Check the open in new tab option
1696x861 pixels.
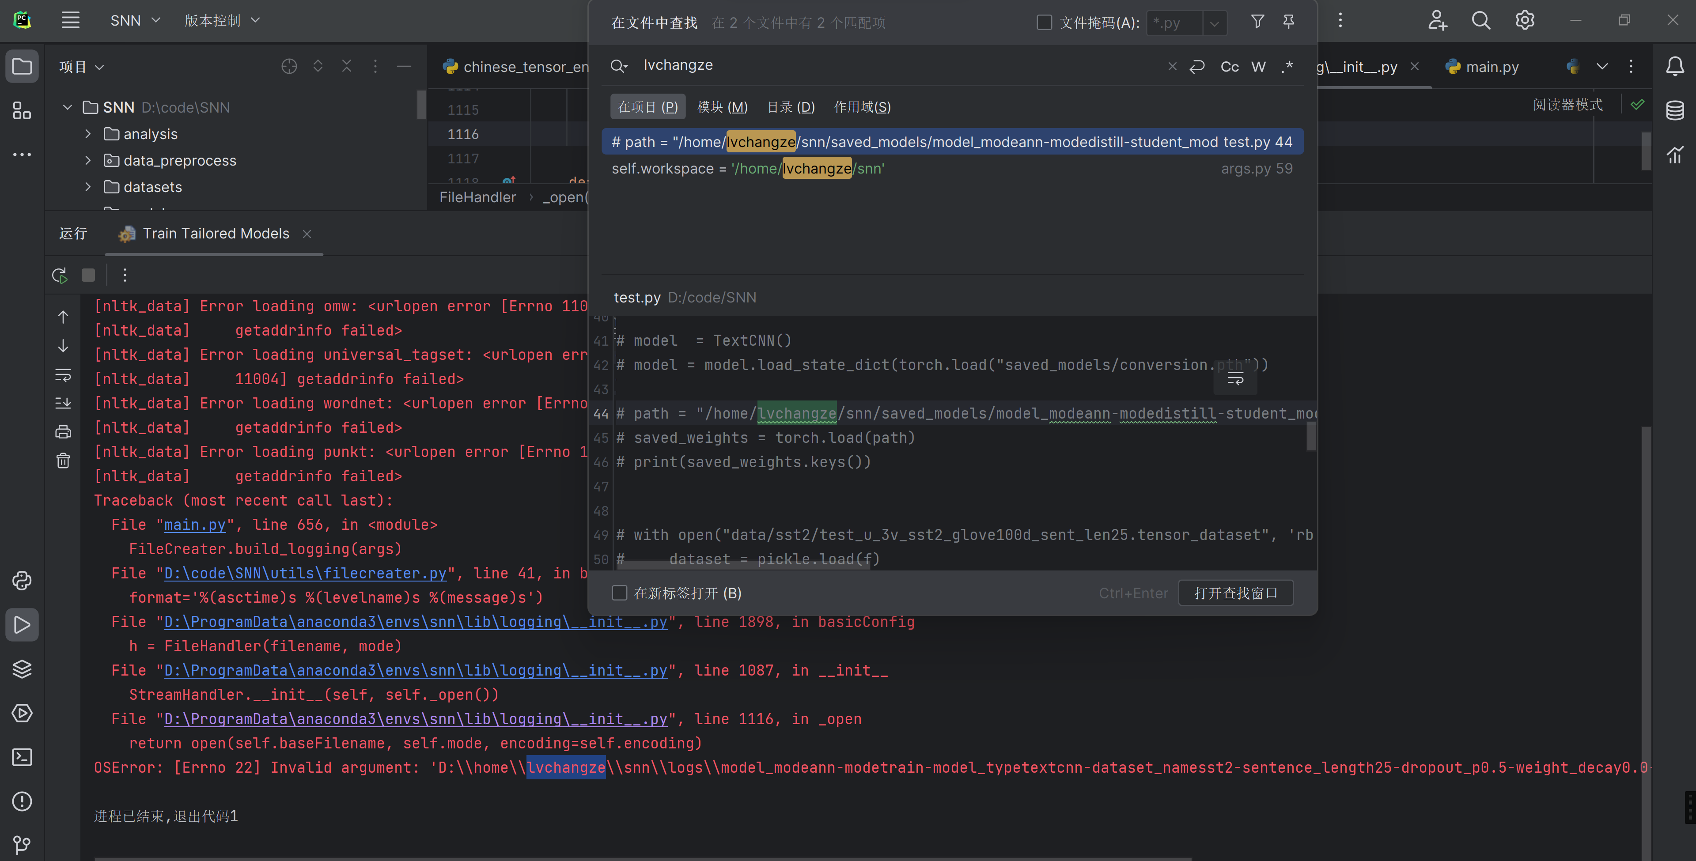point(620,593)
